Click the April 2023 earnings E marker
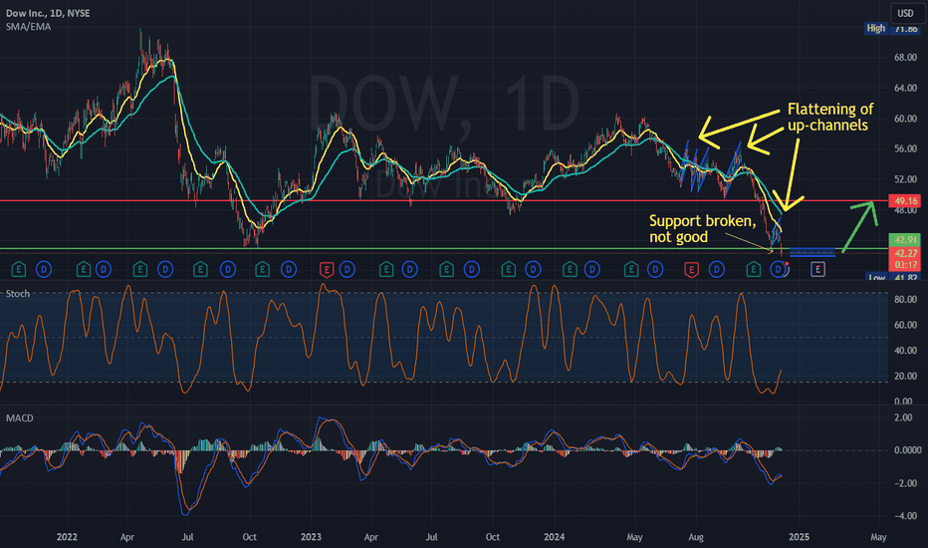 (386, 270)
